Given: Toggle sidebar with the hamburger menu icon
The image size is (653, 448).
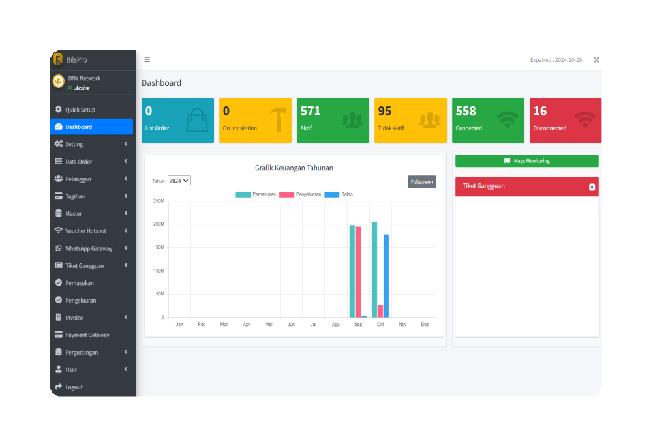Looking at the screenshot, I should click(x=147, y=59).
